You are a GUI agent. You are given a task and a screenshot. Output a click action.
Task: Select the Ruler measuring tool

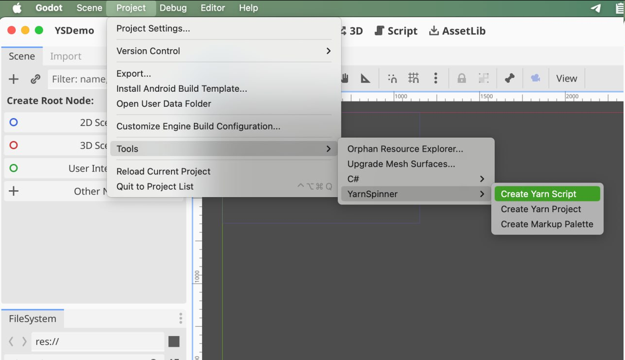click(365, 79)
